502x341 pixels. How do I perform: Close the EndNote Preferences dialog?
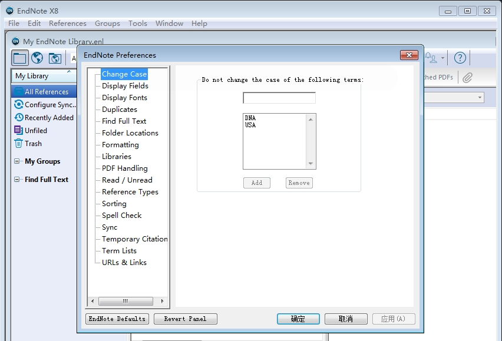pyautogui.click(x=409, y=55)
